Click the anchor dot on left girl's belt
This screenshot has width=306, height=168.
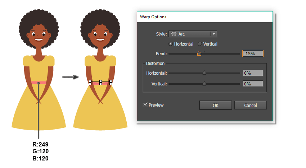point(39,83)
